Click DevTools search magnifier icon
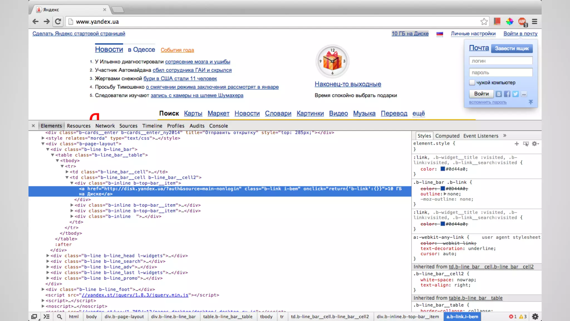The width and height of the screenshot is (570, 321). tap(59, 317)
